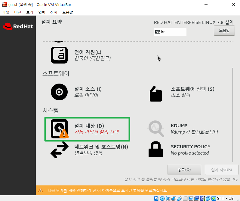Click the USB devices status icon
Image resolution: width=240 pixels, height=201 pixels.
pyautogui.click(x=179, y=198)
